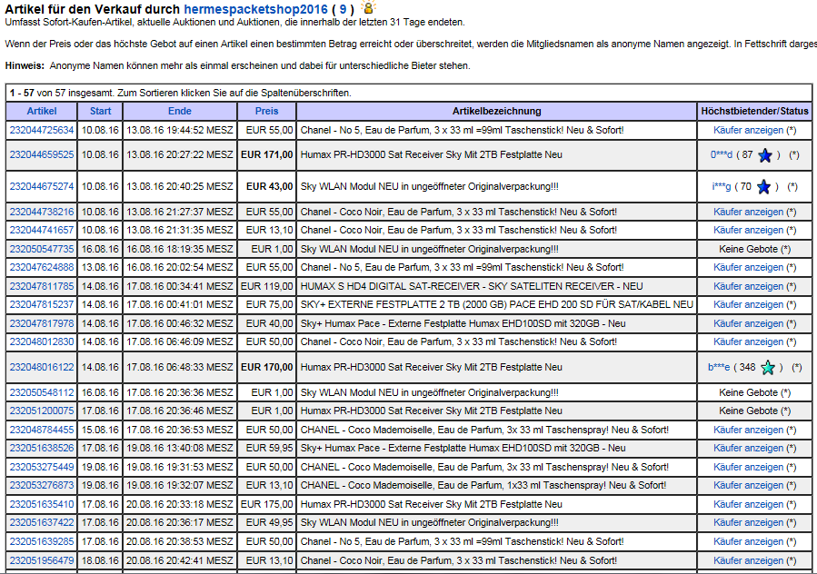Open item number 232048016122
This screenshot has height=574, width=817.
click(42, 367)
